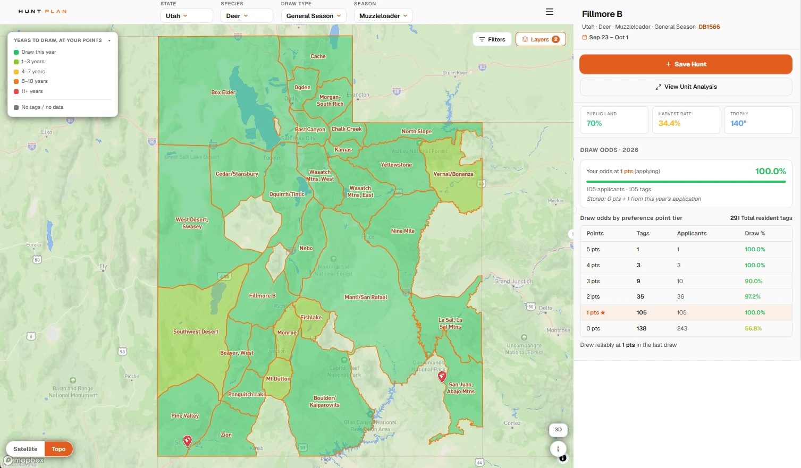
Task: Collapse the side panel with the edge chevron
Action: 572,234
